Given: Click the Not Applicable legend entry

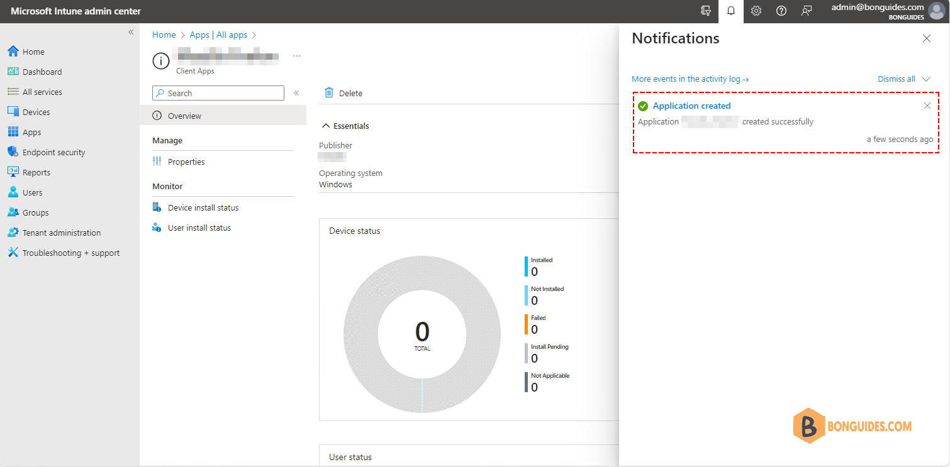Looking at the screenshot, I should (x=547, y=382).
